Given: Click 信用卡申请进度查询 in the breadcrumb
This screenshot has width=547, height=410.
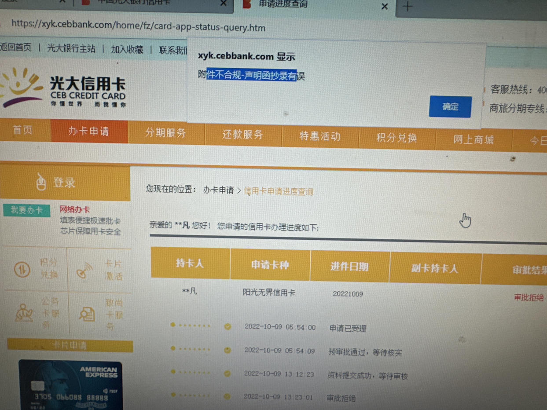Looking at the screenshot, I should (x=279, y=191).
